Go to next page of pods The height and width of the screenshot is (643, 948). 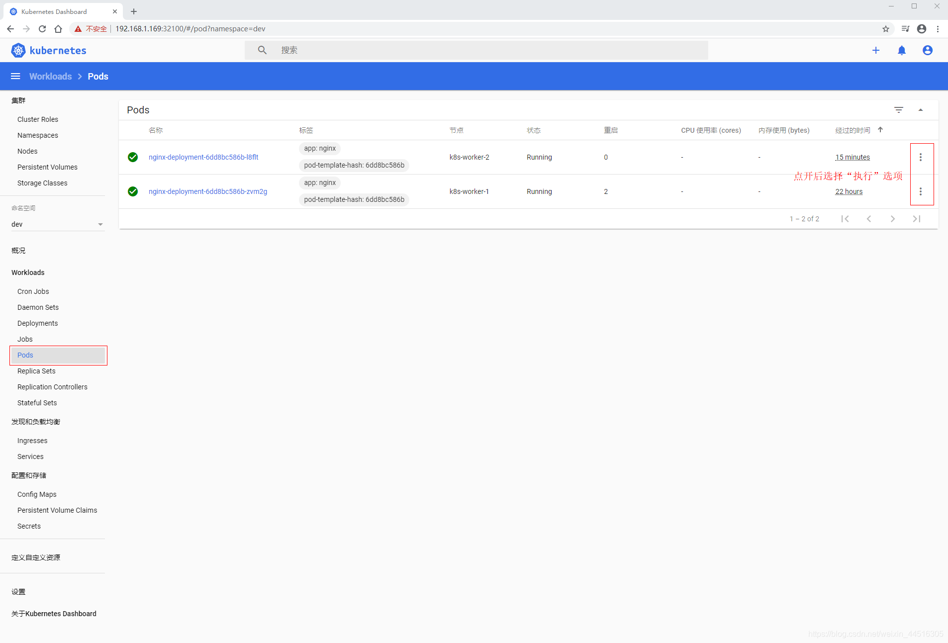pos(893,219)
